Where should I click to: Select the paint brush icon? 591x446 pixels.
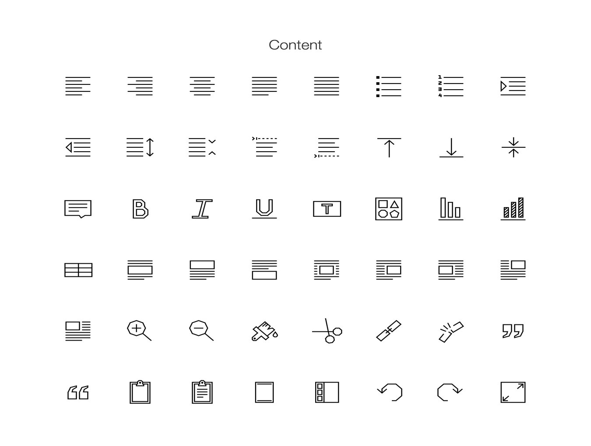(264, 331)
